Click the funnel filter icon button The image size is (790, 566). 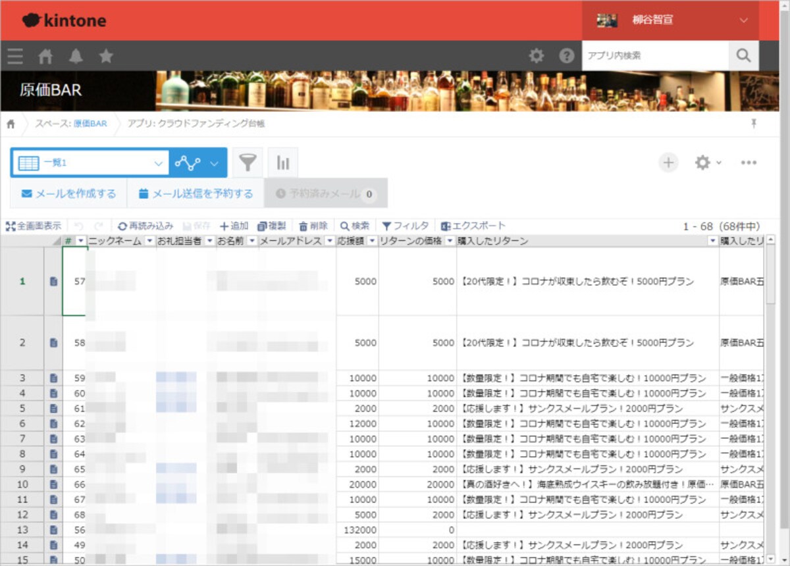[248, 163]
